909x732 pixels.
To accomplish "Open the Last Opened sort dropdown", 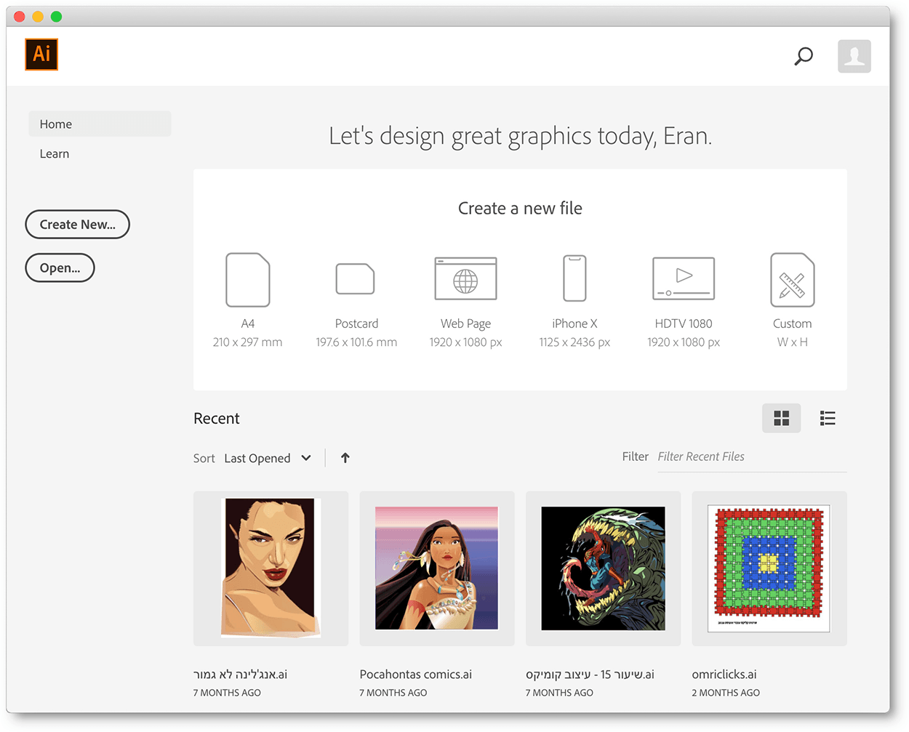I will tap(268, 458).
